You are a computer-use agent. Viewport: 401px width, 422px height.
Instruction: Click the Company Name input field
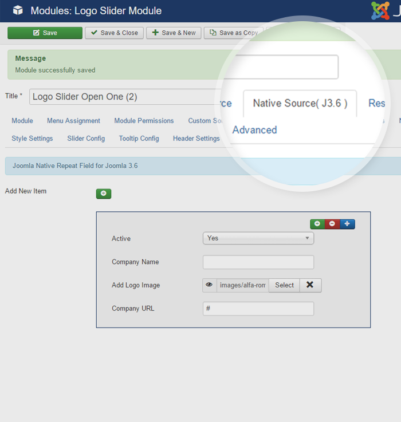click(x=258, y=262)
